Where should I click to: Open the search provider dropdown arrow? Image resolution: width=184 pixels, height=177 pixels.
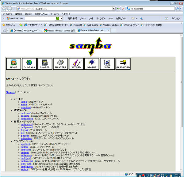(181, 9)
